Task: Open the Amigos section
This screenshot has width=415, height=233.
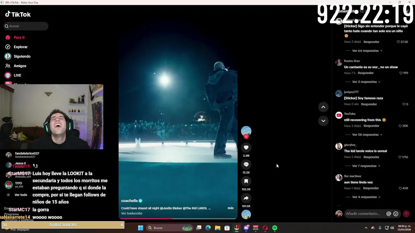Action: tap(20, 66)
